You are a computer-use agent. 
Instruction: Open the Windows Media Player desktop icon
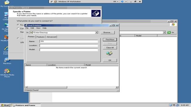7,73
